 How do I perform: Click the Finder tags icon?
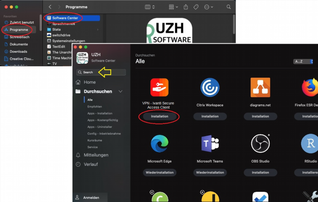[x=196, y=7]
